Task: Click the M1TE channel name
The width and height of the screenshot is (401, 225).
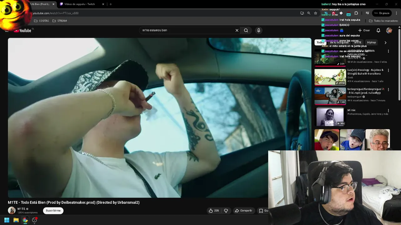Action: (x=21, y=209)
